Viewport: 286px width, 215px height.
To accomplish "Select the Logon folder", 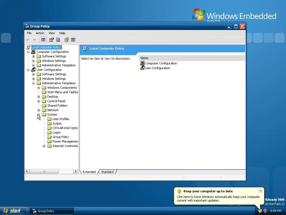I will (x=56, y=132).
